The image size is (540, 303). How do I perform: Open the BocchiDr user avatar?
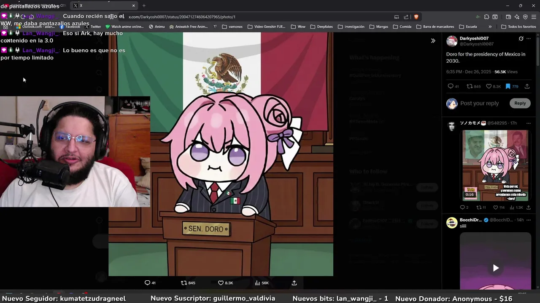[x=452, y=223]
